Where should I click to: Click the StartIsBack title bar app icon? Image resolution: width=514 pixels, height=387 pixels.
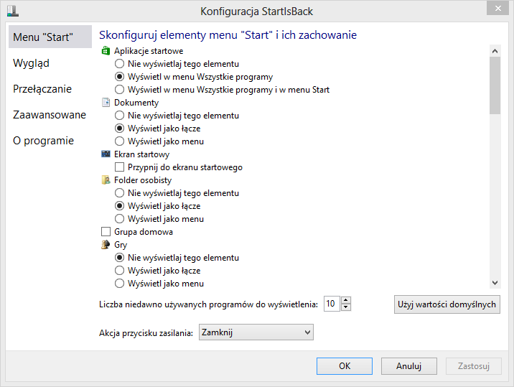click(x=13, y=11)
